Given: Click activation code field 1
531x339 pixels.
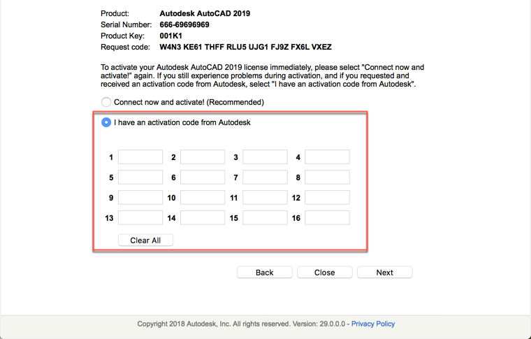Looking at the screenshot, I should pyautogui.click(x=140, y=157).
